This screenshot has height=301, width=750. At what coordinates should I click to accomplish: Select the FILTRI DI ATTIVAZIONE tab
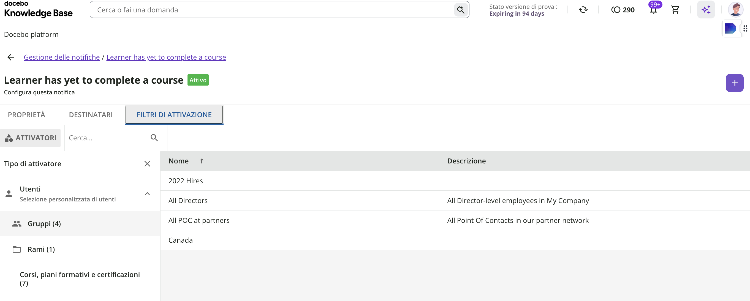(174, 115)
